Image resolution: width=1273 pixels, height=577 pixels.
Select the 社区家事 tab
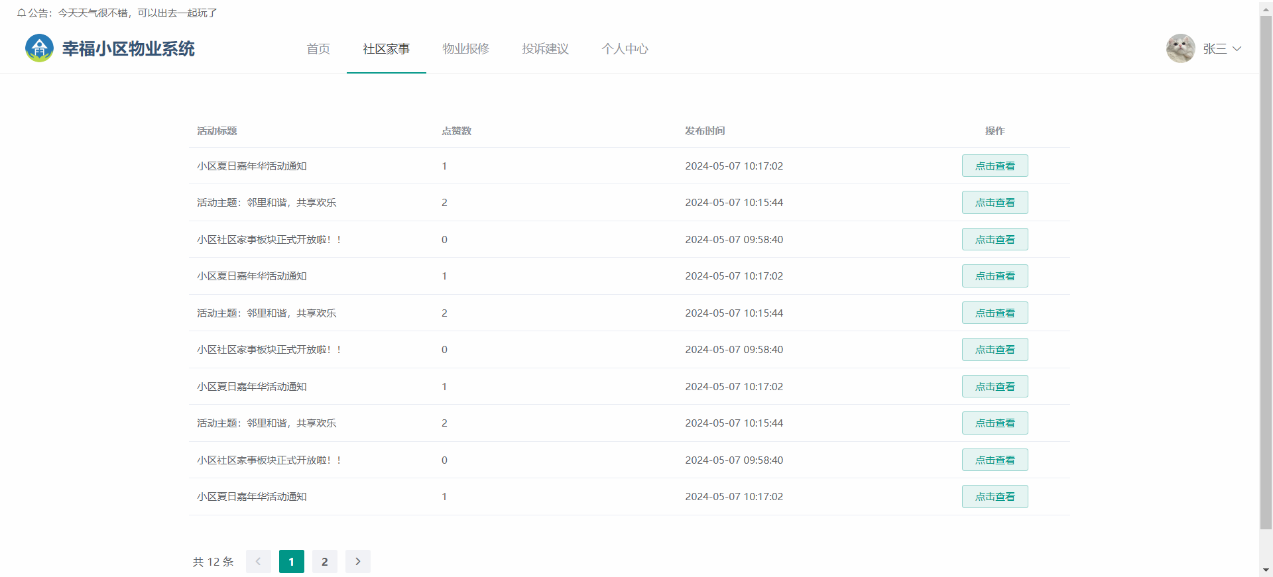pos(386,49)
